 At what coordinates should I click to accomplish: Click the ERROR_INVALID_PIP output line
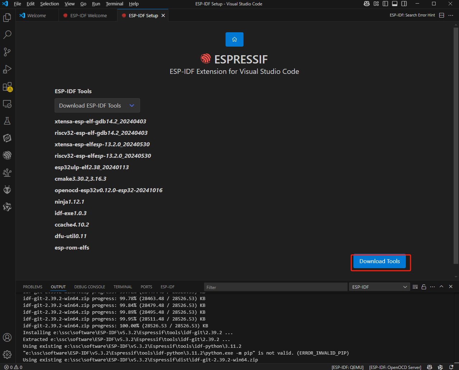coord(186,353)
